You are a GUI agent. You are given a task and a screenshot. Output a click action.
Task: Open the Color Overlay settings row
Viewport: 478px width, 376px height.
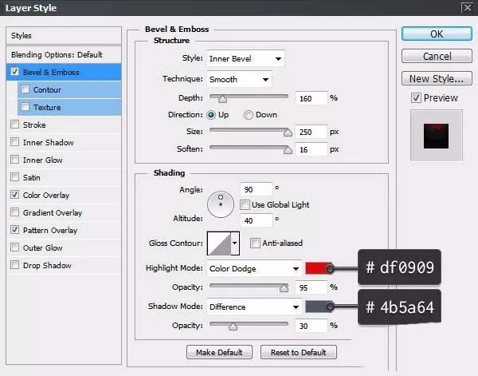64,195
